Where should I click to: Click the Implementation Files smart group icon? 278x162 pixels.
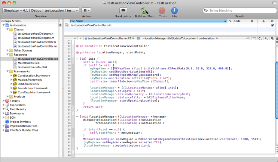click(x=7, y=126)
